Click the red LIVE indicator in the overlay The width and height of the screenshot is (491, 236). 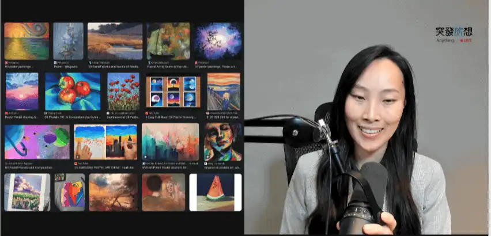466,40
